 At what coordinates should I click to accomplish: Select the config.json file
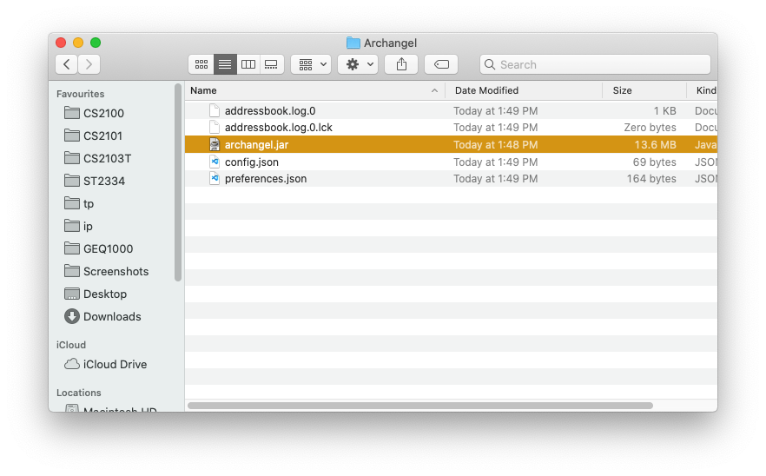pyautogui.click(x=451, y=162)
